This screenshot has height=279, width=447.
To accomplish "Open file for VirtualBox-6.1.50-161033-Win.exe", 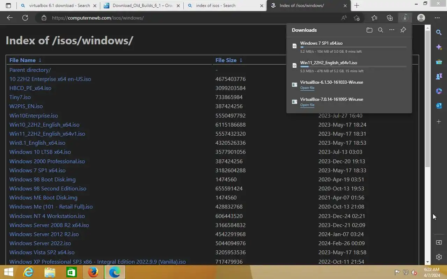I will (307, 88).
